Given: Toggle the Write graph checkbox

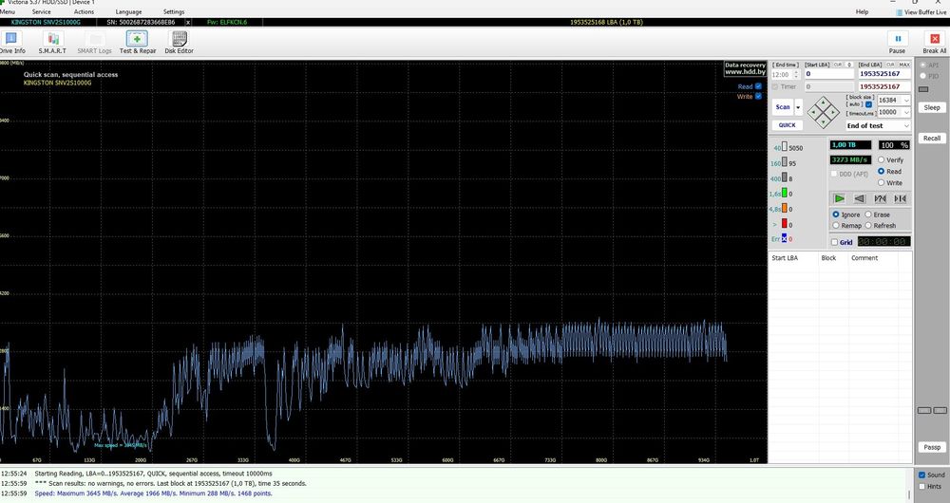Looking at the screenshot, I should [758, 96].
